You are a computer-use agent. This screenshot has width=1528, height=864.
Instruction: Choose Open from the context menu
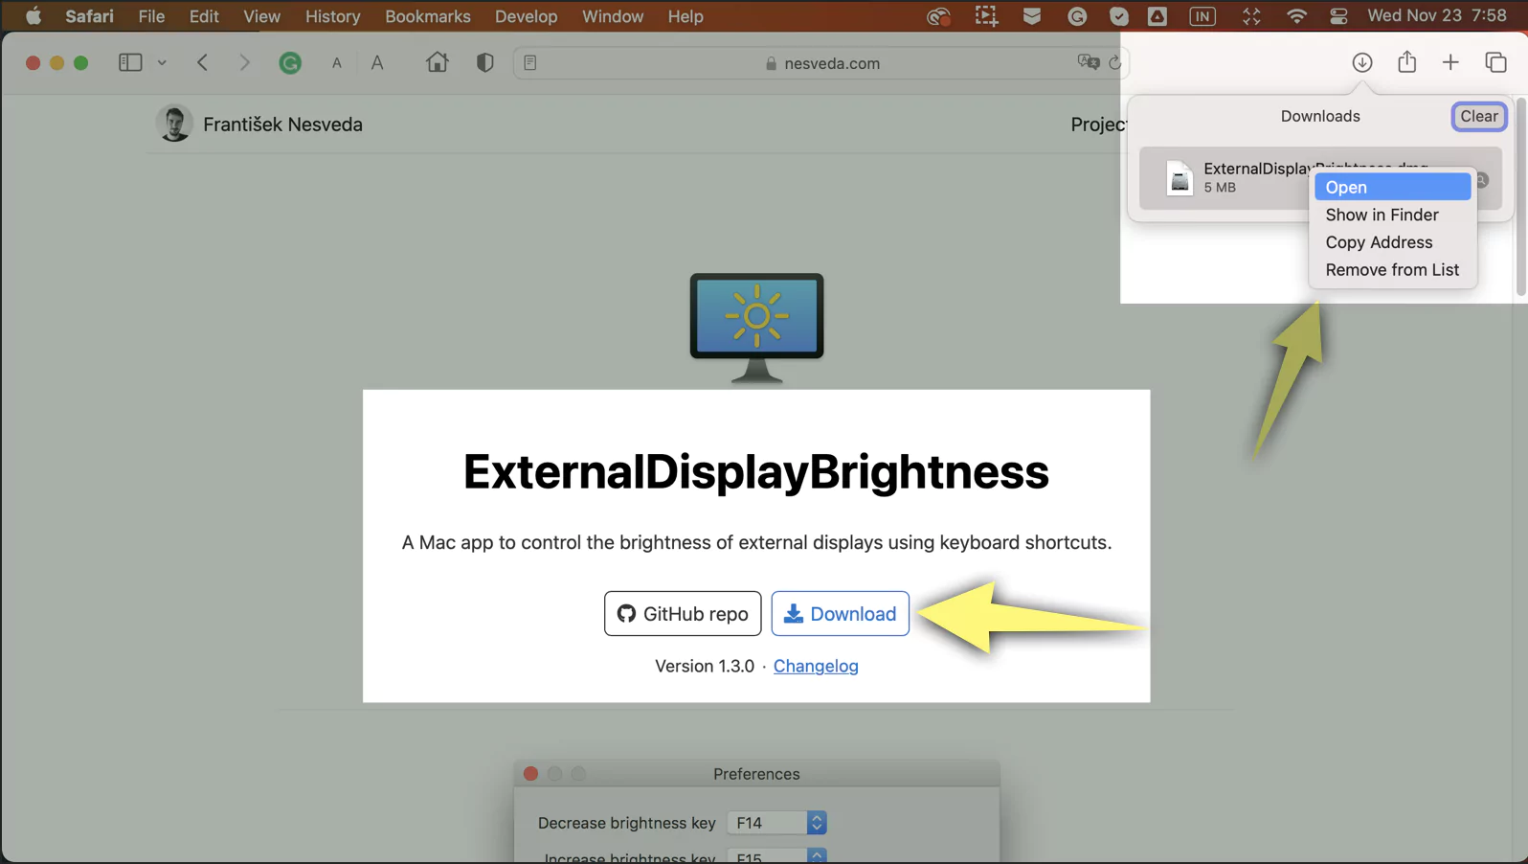point(1392,187)
